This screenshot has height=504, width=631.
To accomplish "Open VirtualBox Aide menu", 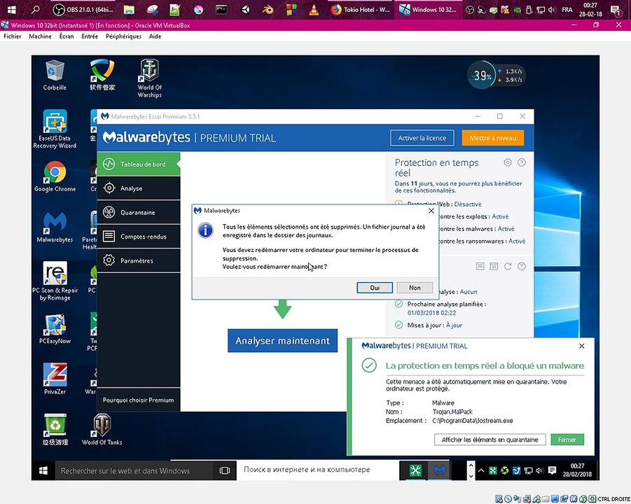I will (x=155, y=36).
